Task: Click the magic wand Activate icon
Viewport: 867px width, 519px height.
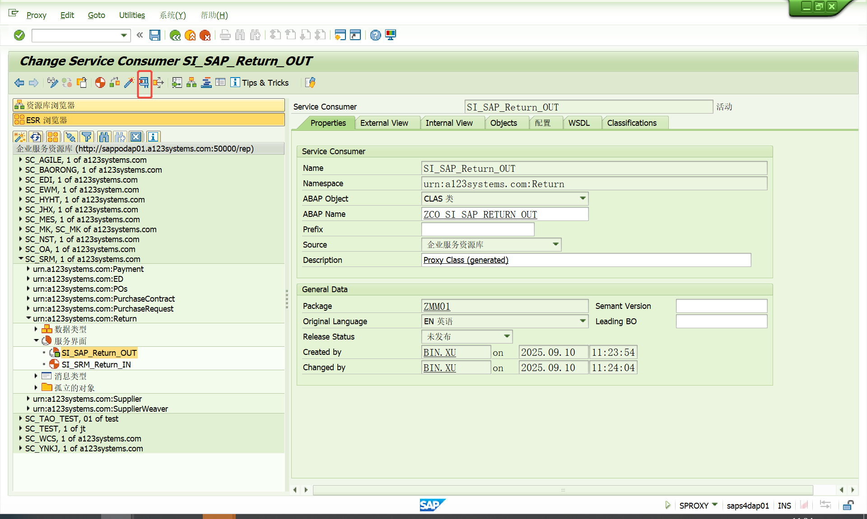Action: point(129,83)
